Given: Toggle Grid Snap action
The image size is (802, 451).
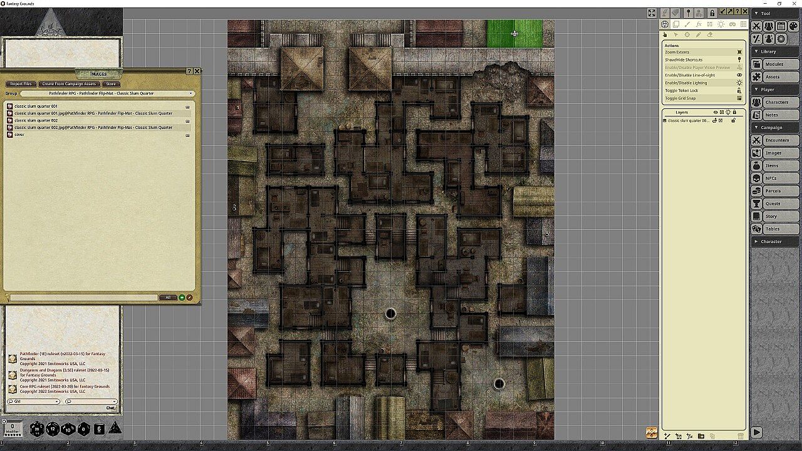Looking at the screenshot, I should click(x=703, y=98).
